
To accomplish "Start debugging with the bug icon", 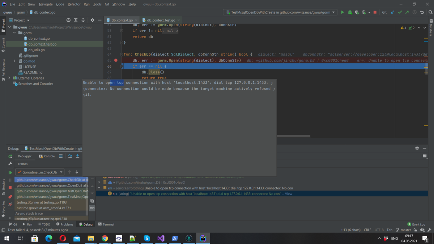I will [x=350, y=12].
